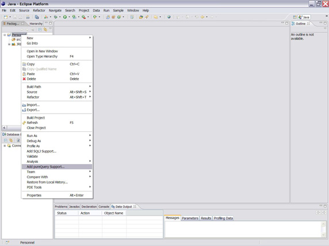Open the Window menu
This screenshot has height=246, width=329.
point(133,10)
